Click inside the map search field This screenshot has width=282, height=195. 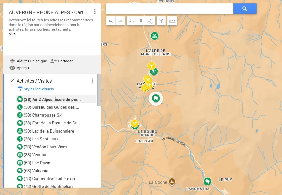point(170,9)
